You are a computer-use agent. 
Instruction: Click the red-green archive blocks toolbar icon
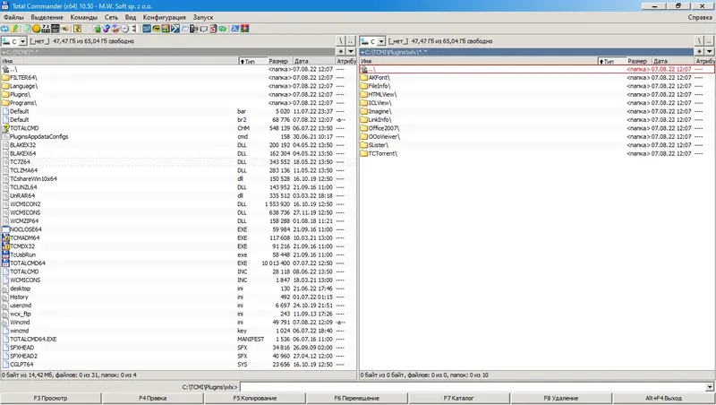click(244, 29)
